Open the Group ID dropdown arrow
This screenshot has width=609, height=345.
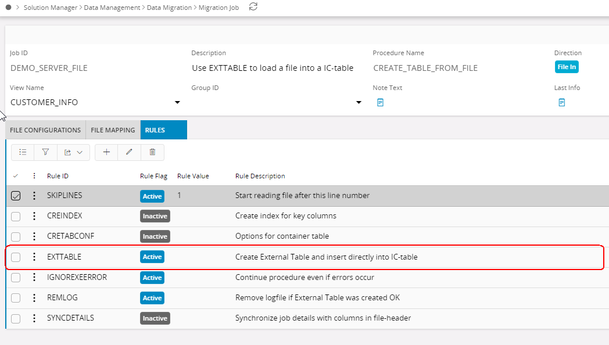359,103
